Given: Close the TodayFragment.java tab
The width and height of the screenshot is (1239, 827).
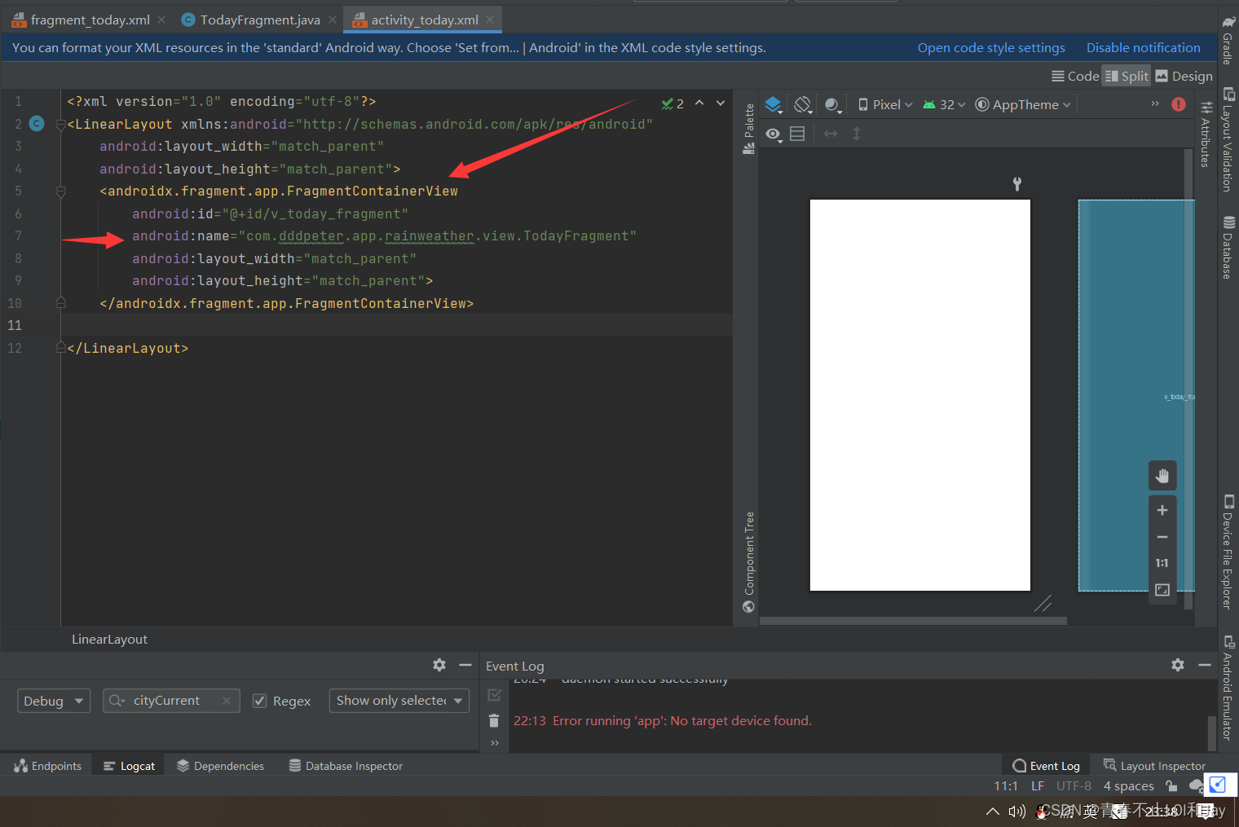Looking at the screenshot, I should click(333, 20).
